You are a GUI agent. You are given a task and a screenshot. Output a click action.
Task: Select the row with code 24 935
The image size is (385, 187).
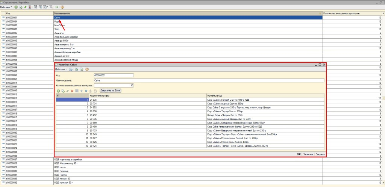(x=190, y=100)
